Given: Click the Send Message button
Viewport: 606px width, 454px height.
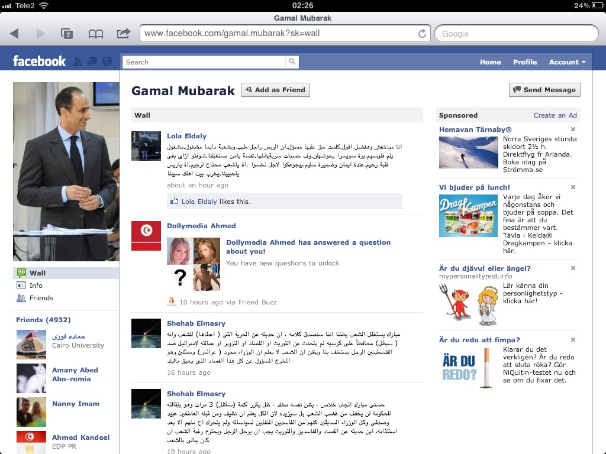Looking at the screenshot, I should coord(544,90).
